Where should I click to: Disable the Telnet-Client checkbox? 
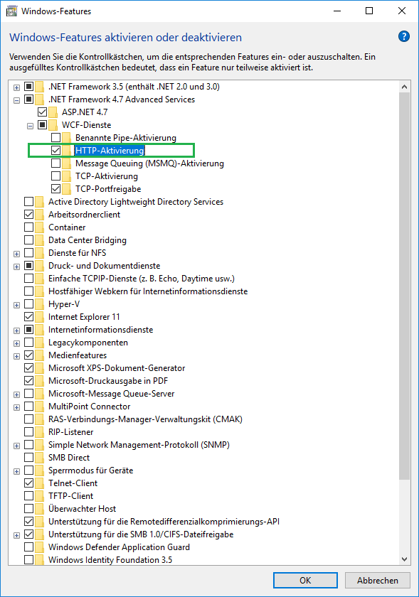(28, 483)
